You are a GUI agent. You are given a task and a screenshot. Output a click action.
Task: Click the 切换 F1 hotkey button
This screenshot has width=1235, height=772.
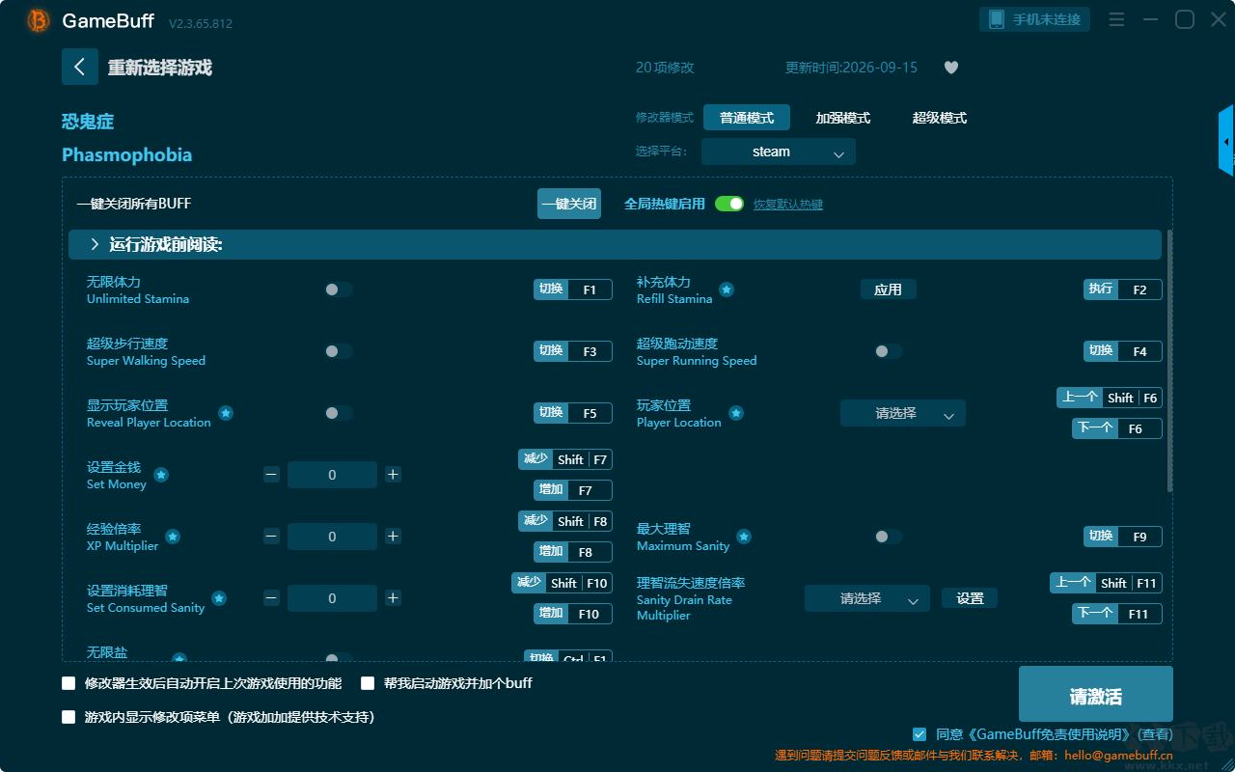(x=573, y=289)
